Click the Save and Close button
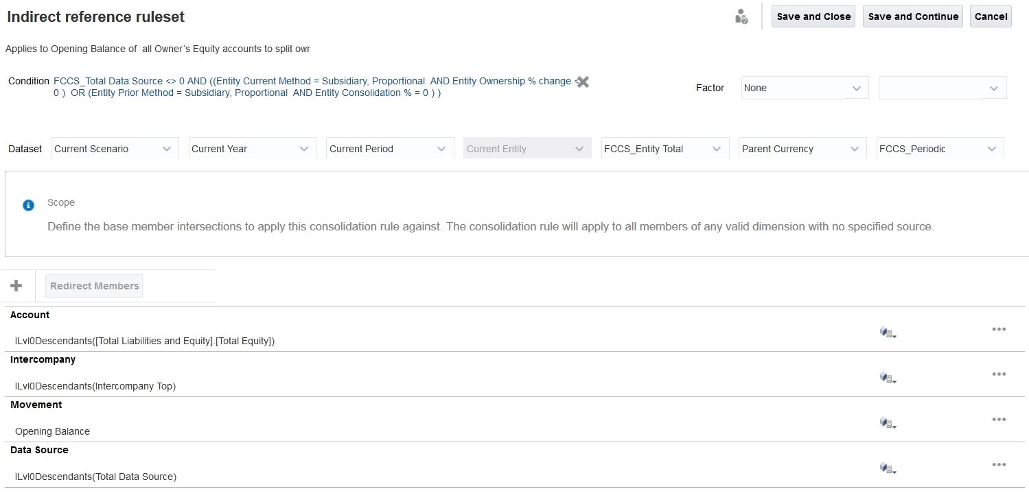1029x493 pixels. tap(813, 16)
